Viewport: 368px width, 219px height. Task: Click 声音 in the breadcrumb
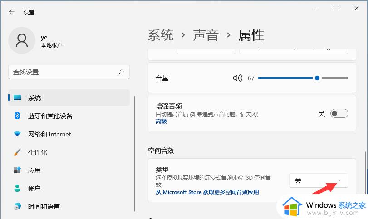tap(206, 35)
